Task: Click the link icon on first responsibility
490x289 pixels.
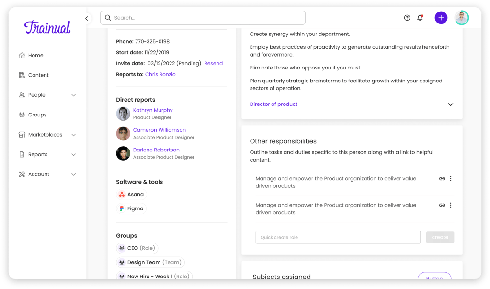Action: point(442,179)
